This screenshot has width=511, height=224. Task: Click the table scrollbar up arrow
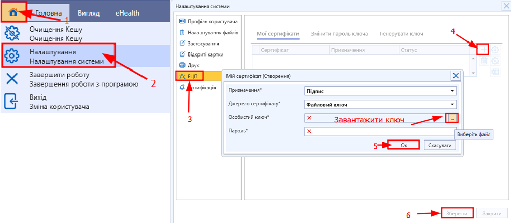click(474, 59)
